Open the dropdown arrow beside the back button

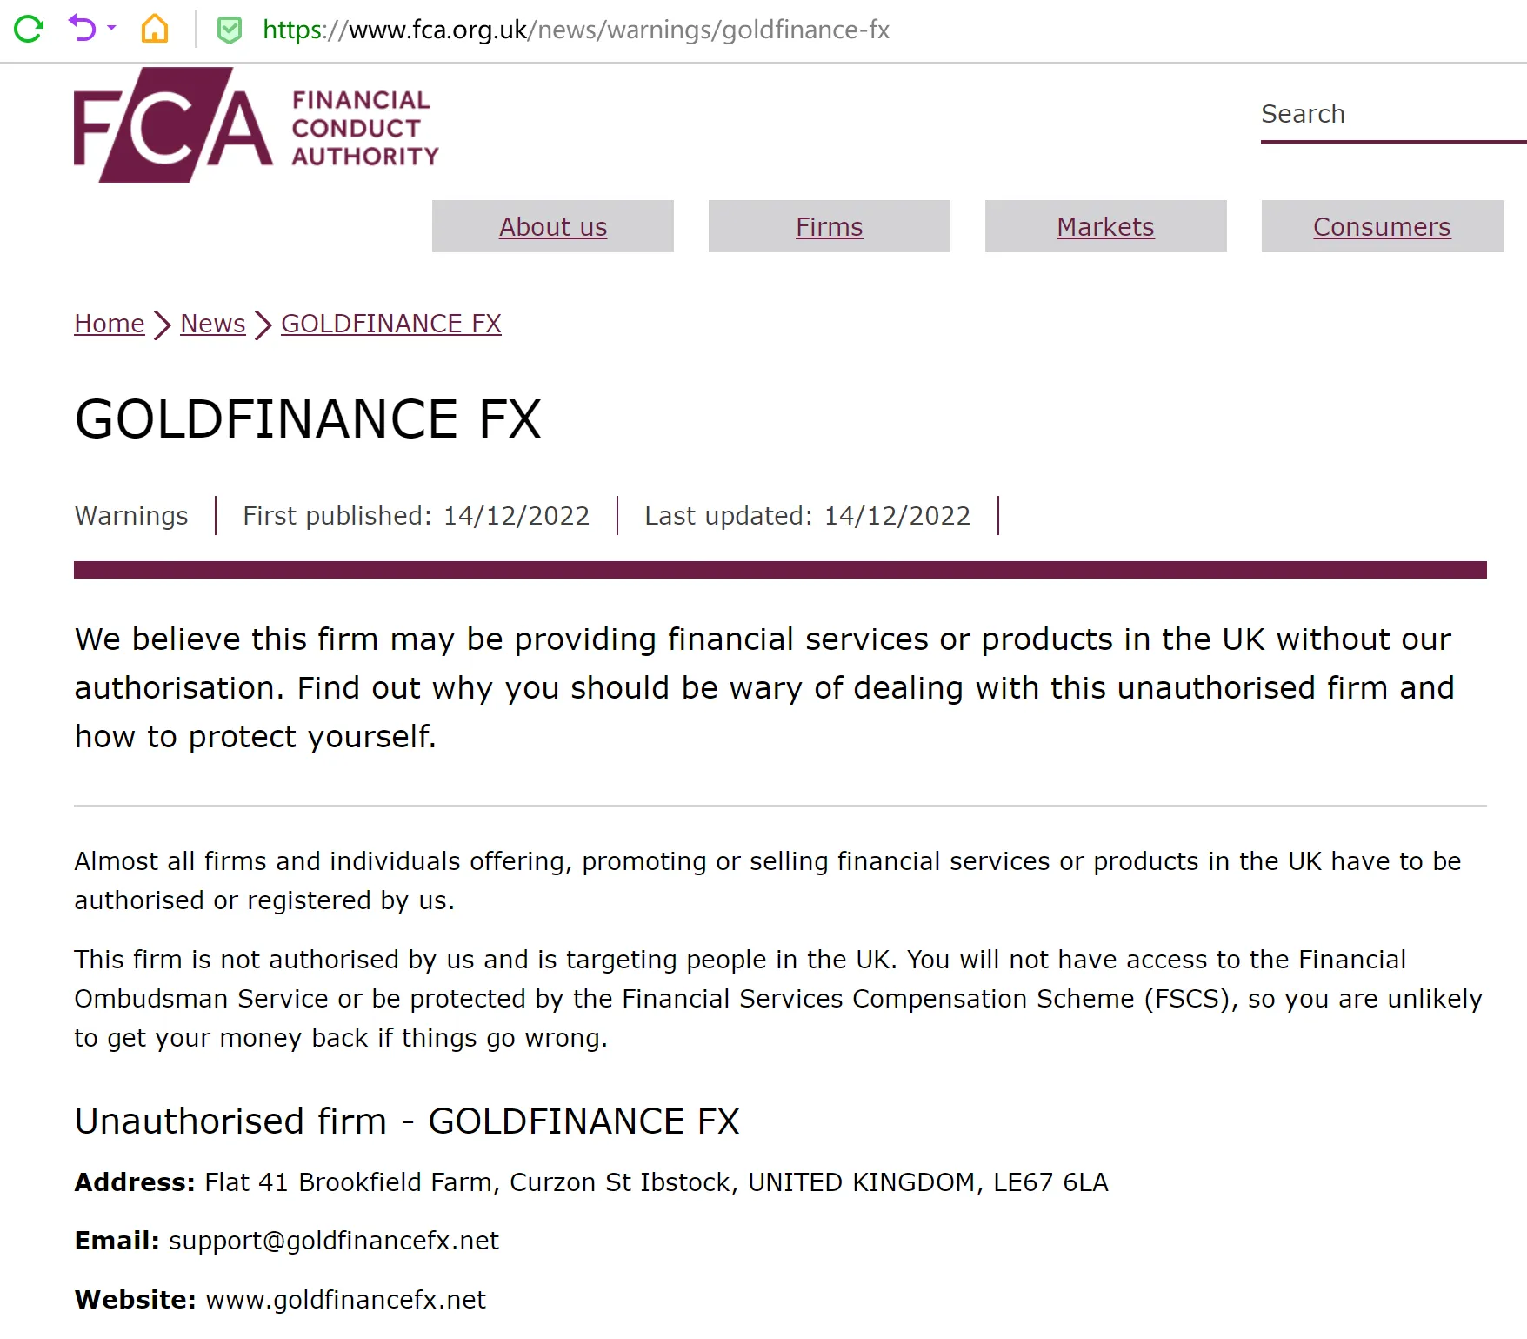coord(111,29)
